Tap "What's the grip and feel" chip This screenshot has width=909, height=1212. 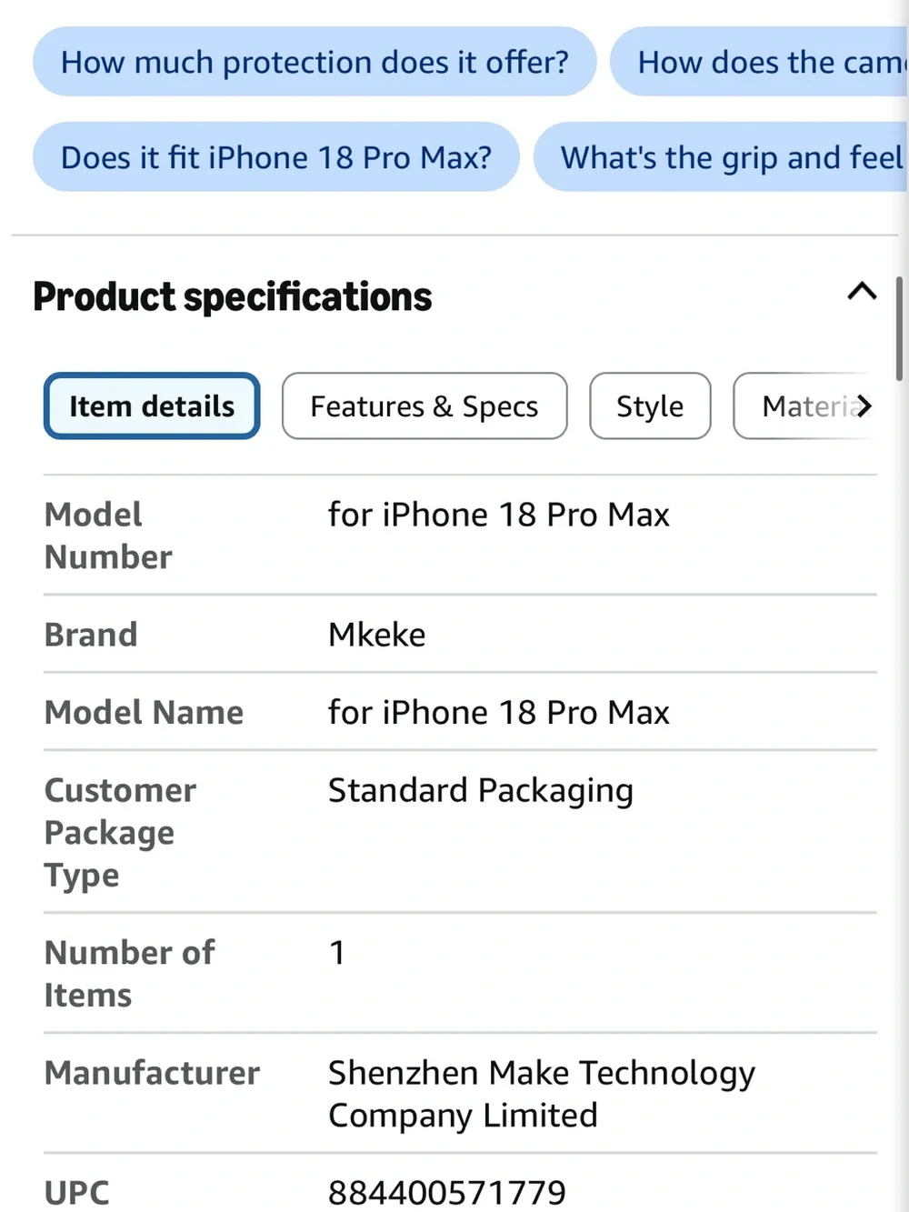[721, 157]
